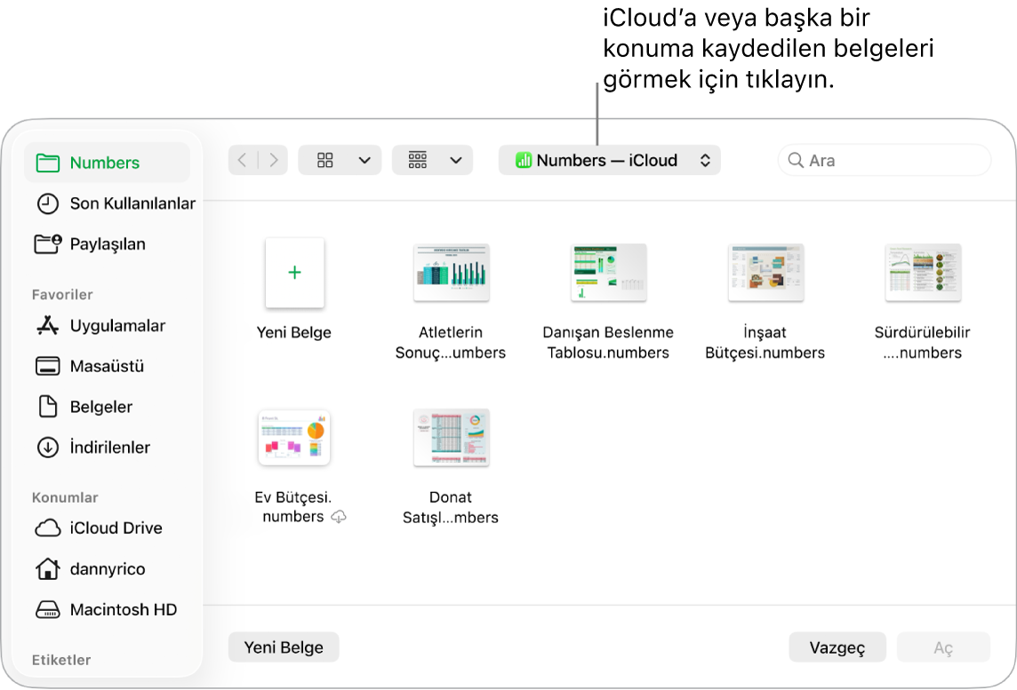This screenshot has height=690, width=1017.
Task: Click the Yeni Belge label under plus thumbnail
Action: tap(294, 332)
